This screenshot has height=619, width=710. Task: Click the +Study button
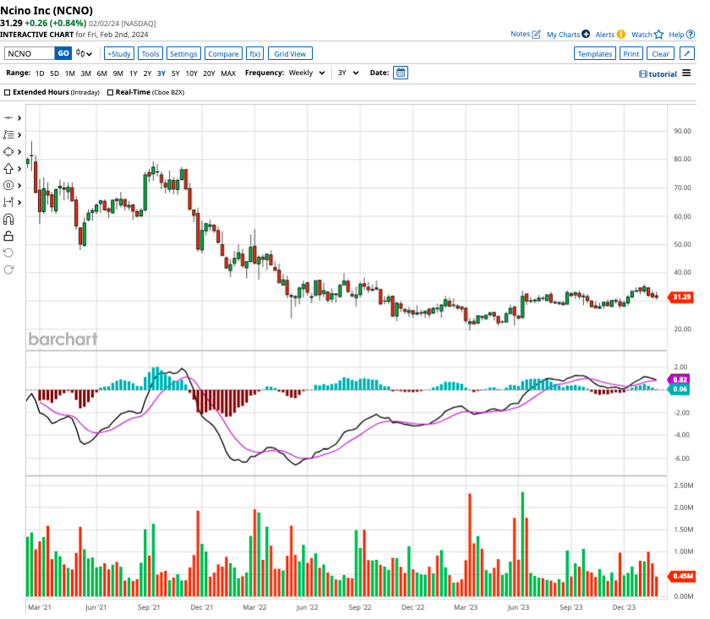119,53
